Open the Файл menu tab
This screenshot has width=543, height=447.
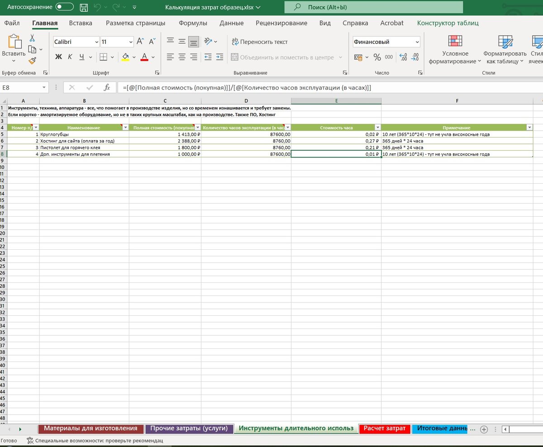[12, 23]
